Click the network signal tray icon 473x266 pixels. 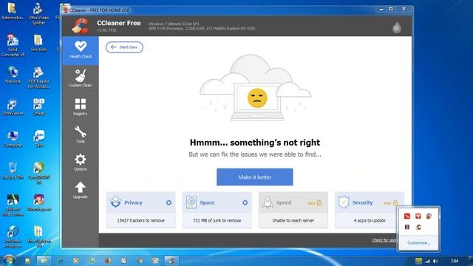(427, 261)
